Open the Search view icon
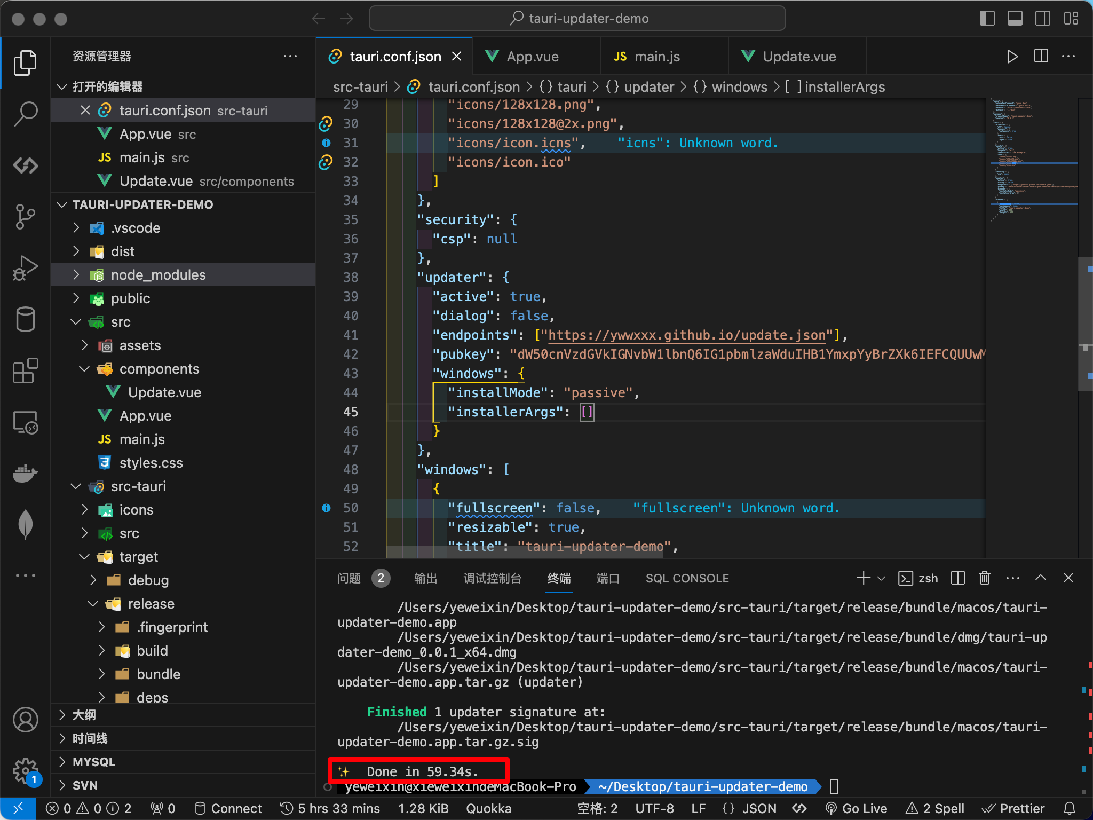 coord(25,114)
